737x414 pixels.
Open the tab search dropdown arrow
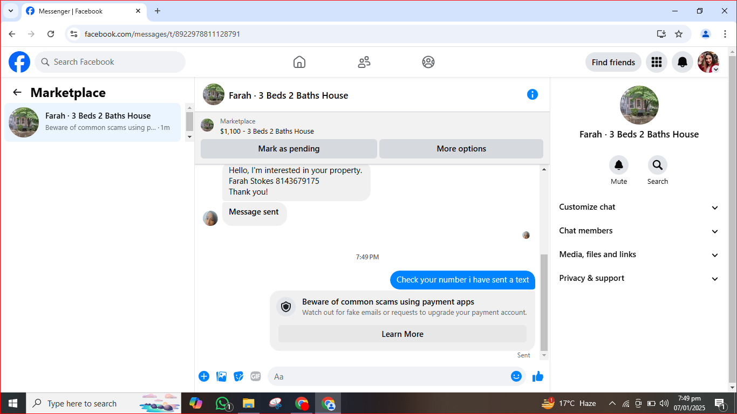tap(10, 11)
